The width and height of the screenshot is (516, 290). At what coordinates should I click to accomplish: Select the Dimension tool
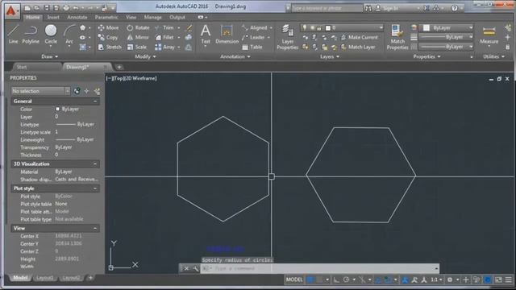(x=227, y=34)
